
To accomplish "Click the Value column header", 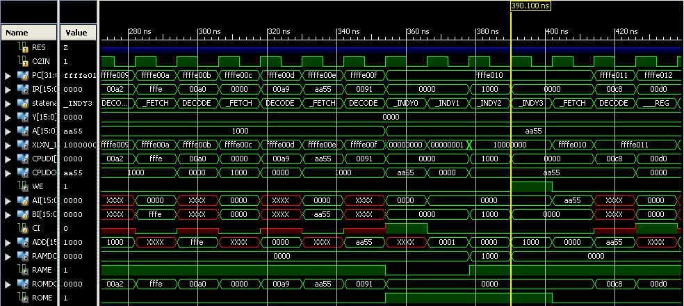I will (77, 33).
